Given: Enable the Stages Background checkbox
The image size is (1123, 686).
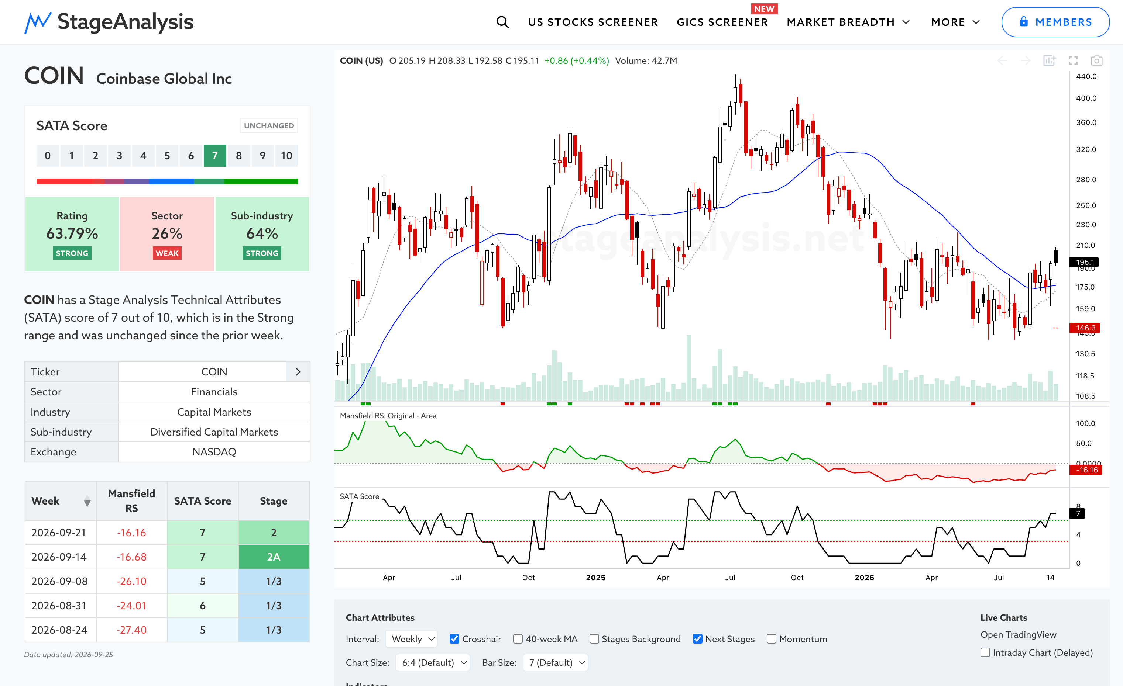Looking at the screenshot, I should [594, 639].
